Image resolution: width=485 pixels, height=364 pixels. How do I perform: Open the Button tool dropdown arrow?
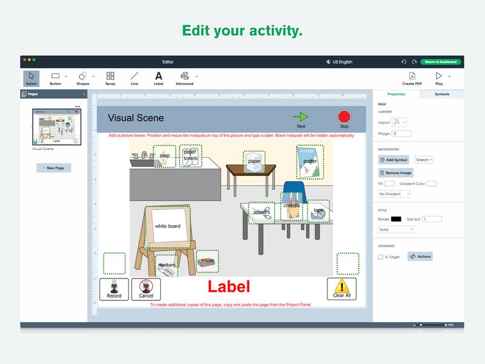pyautogui.click(x=66, y=76)
